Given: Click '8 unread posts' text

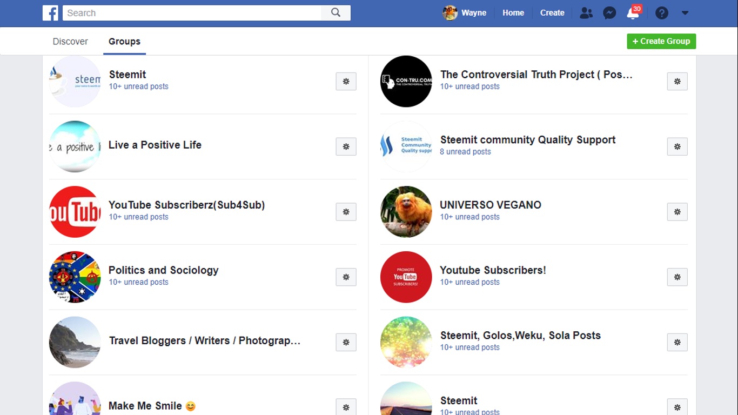Looking at the screenshot, I should click(465, 152).
